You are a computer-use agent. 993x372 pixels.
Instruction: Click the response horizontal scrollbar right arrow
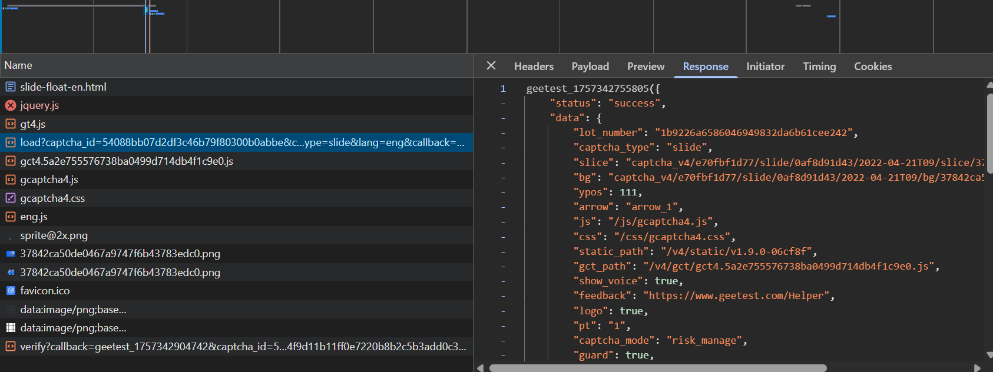coord(977,368)
